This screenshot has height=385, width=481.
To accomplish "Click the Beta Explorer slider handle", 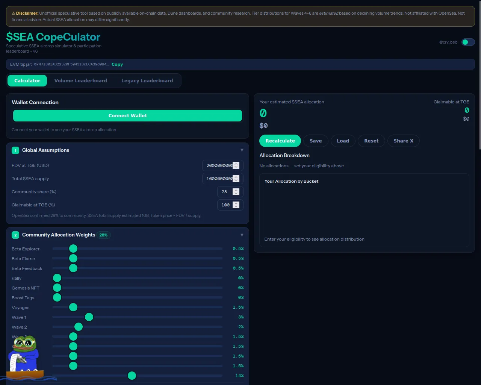I will click(73, 249).
